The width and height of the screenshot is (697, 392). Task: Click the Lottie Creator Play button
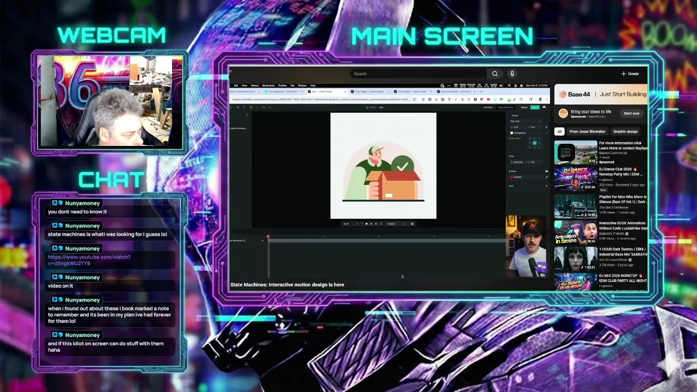coord(367,224)
